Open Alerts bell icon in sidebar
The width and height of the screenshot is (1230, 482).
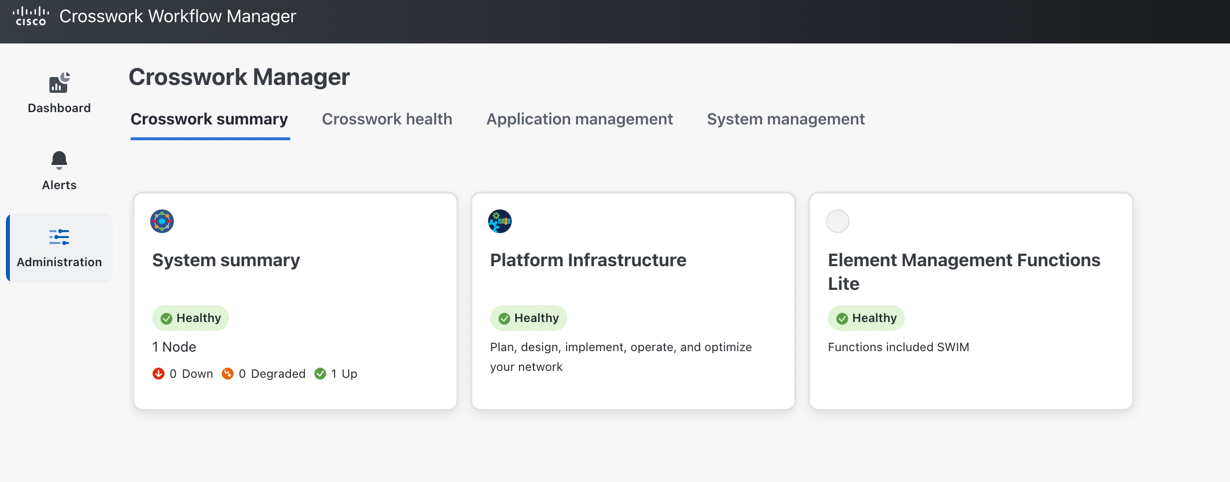pyautogui.click(x=59, y=160)
